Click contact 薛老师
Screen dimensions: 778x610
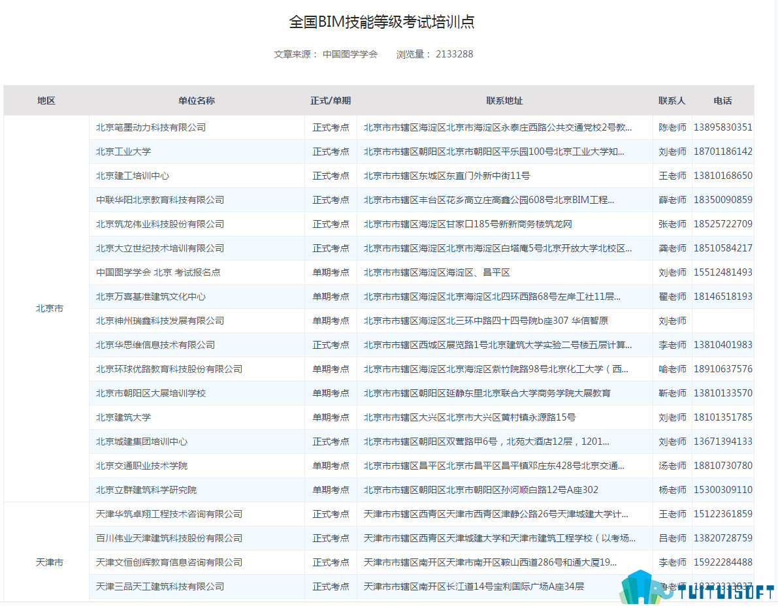(672, 200)
